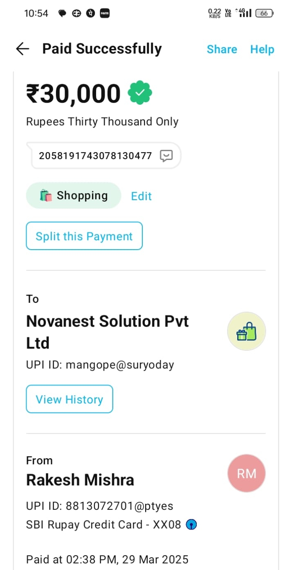The height and width of the screenshot is (570, 292).
Task: Tap the back arrow icon
Action: pos(22,49)
